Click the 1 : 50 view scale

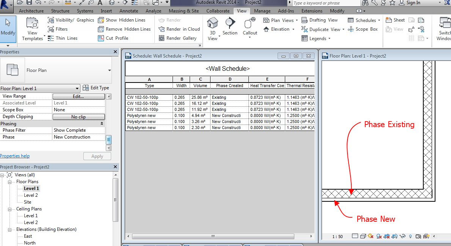click(x=337, y=237)
